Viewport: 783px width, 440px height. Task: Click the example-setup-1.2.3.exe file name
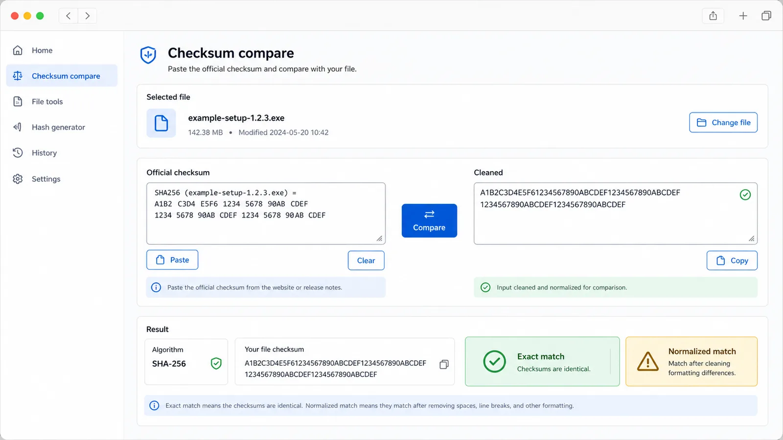point(236,118)
